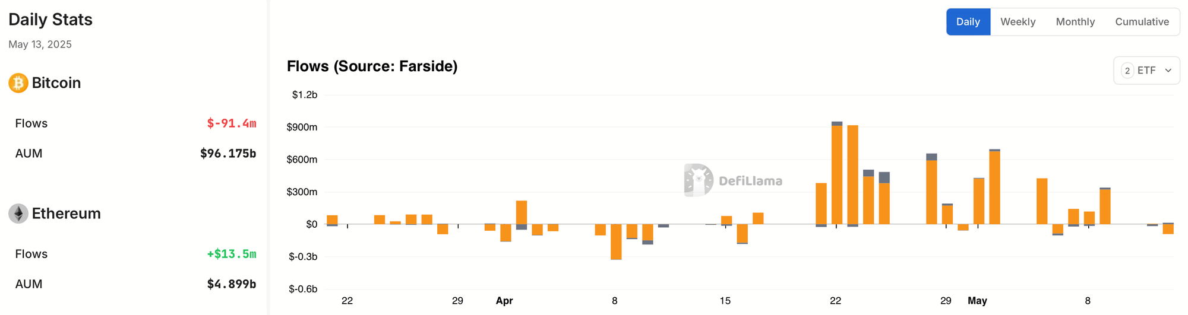Click the largest negative orange bar near April 8
1188x315 pixels.
[x=616, y=242]
